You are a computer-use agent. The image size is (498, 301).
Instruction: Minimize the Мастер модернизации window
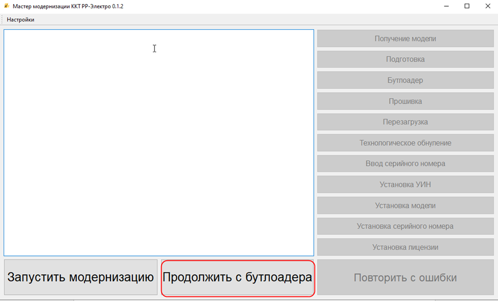[446, 6]
